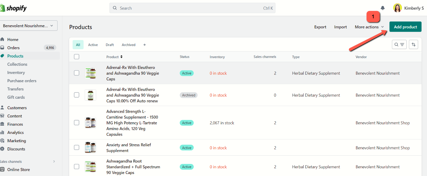427x176 pixels.
Task: Click thumbnail of active Adrenal-Rx product
Action: [90, 73]
